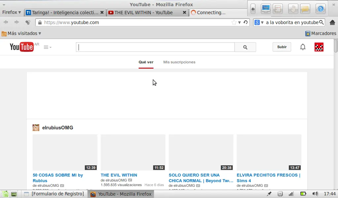Close THE EVIL WITHIN - YouTube tab
Viewport: 338px width, 198px height.
pos(184,13)
